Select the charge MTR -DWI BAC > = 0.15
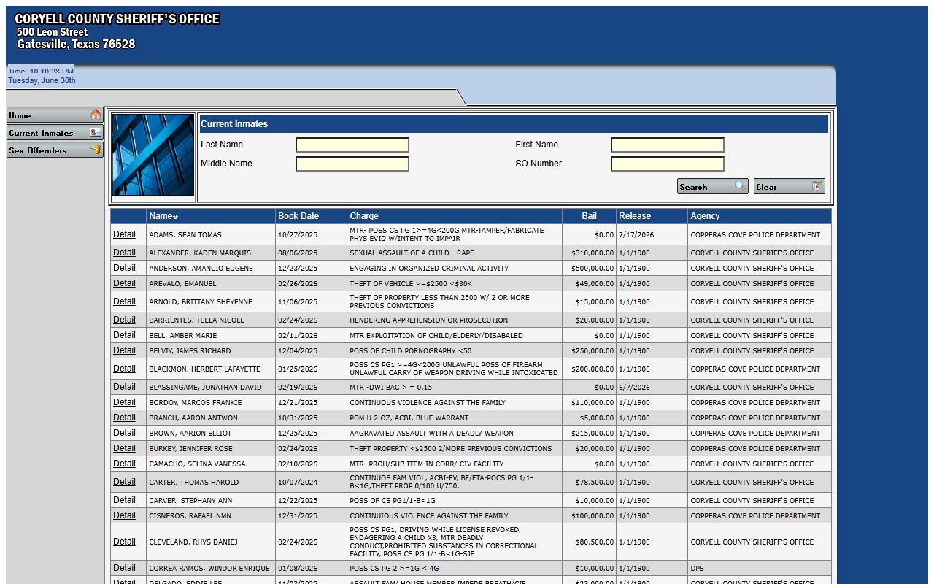Viewport: 934px width, 584px height. pyautogui.click(x=391, y=388)
